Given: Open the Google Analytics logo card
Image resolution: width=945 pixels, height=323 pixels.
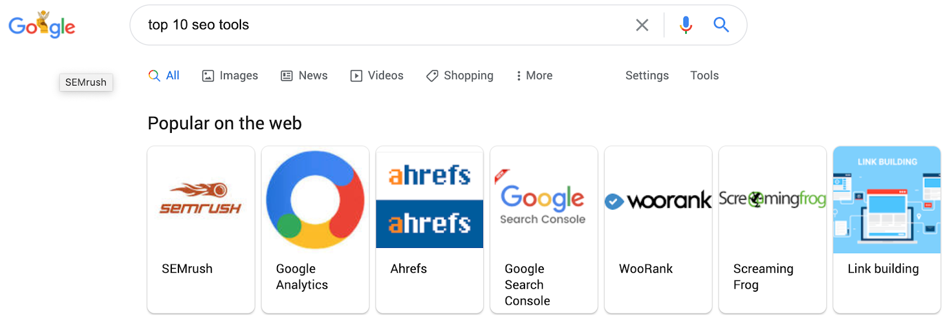Looking at the screenshot, I should coord(315,230).
